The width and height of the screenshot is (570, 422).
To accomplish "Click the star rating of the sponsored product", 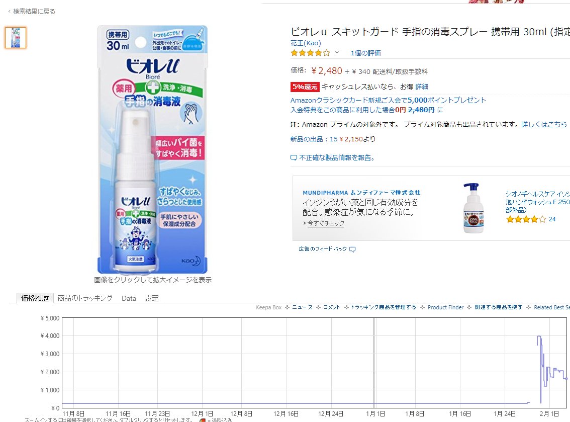I will pyautogui.click(x=526, y=219).
